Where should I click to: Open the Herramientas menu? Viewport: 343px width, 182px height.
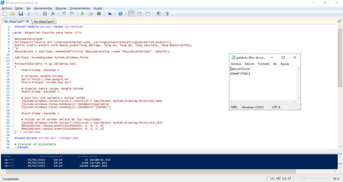coord(43,8)
